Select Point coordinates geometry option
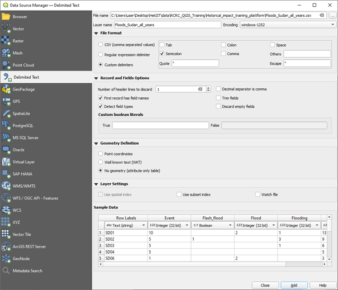This screenshot has width=338, height=290. (x=101, y=153)
